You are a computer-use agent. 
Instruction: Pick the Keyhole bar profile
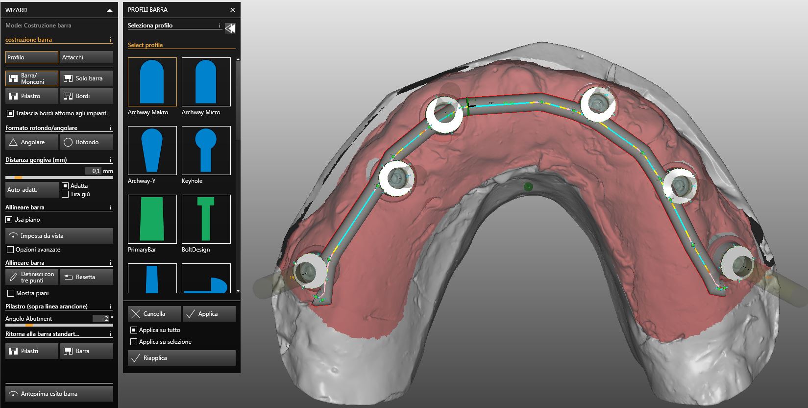(x=206, y=151)
